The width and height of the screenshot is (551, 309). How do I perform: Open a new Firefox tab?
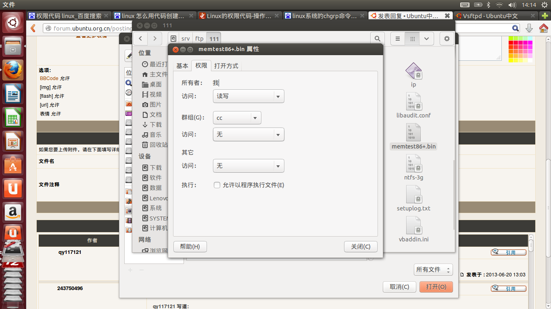coord(545,16)
